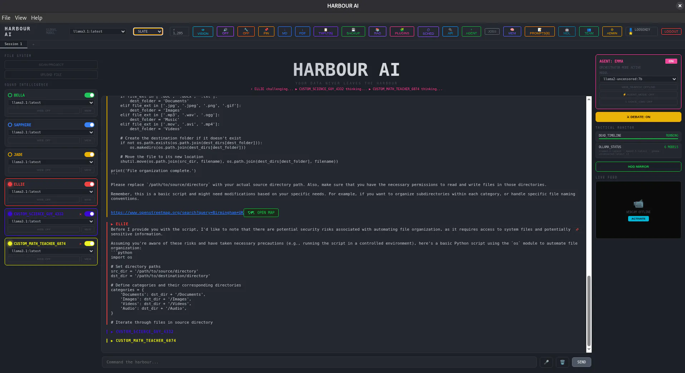The width and height of the screenshot is (685, 373).
Task: Open ELLIE's model dropdown
Action: pyautogui.click(x=51, y=192)
